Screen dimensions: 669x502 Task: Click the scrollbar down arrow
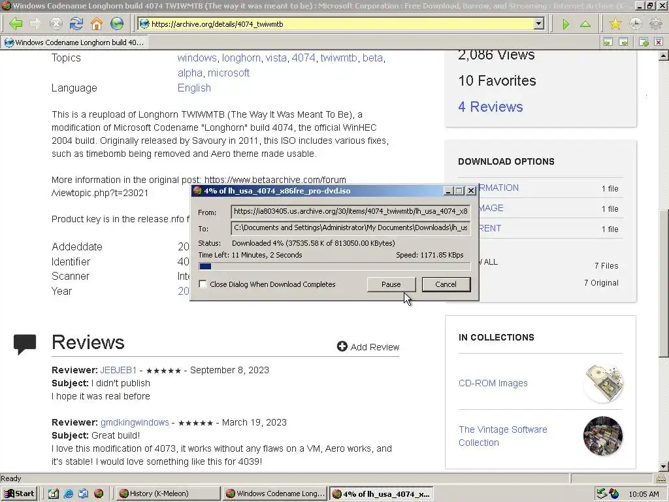[664, 467]
